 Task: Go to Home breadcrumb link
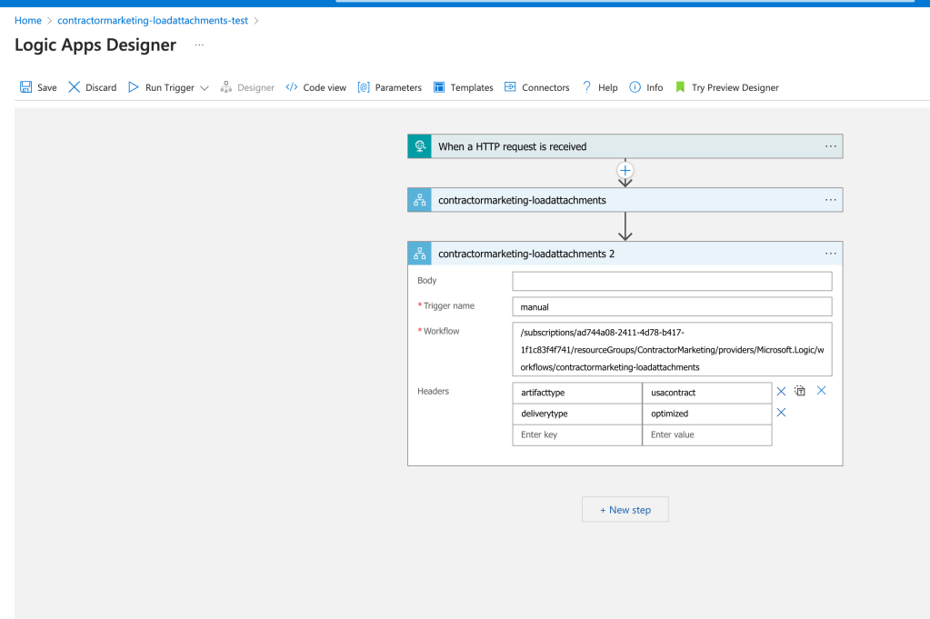pyautogui.click(x=28, y=20)
